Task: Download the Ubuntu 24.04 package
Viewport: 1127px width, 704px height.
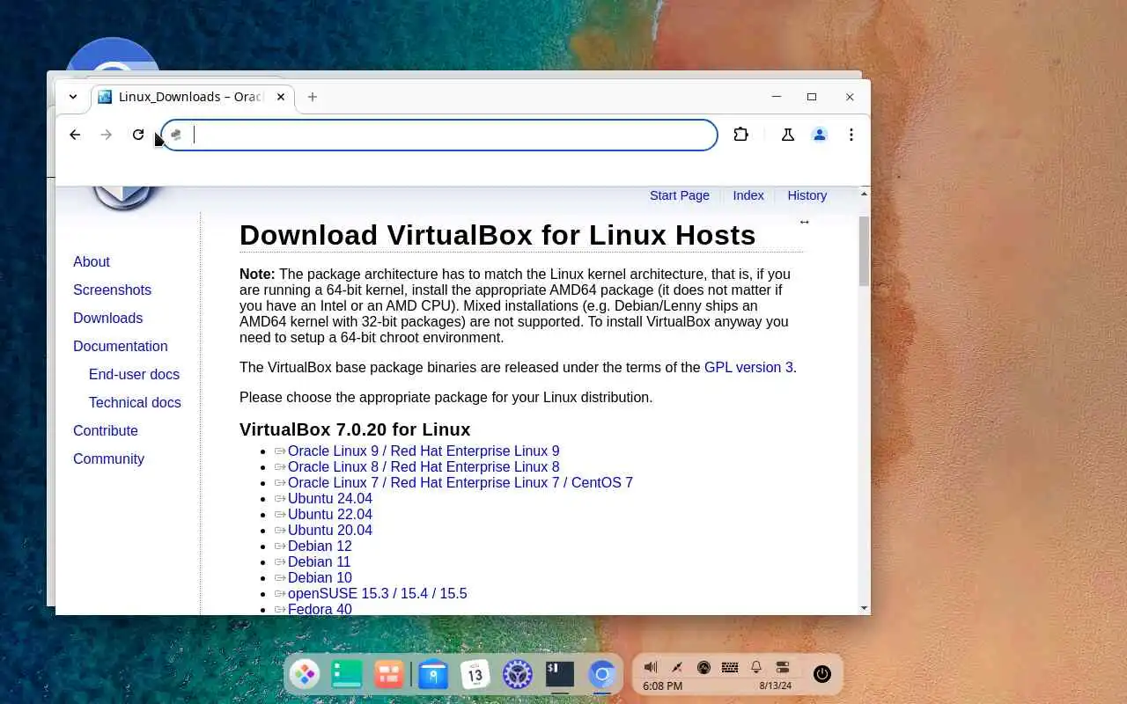Action: click(330, 498)
